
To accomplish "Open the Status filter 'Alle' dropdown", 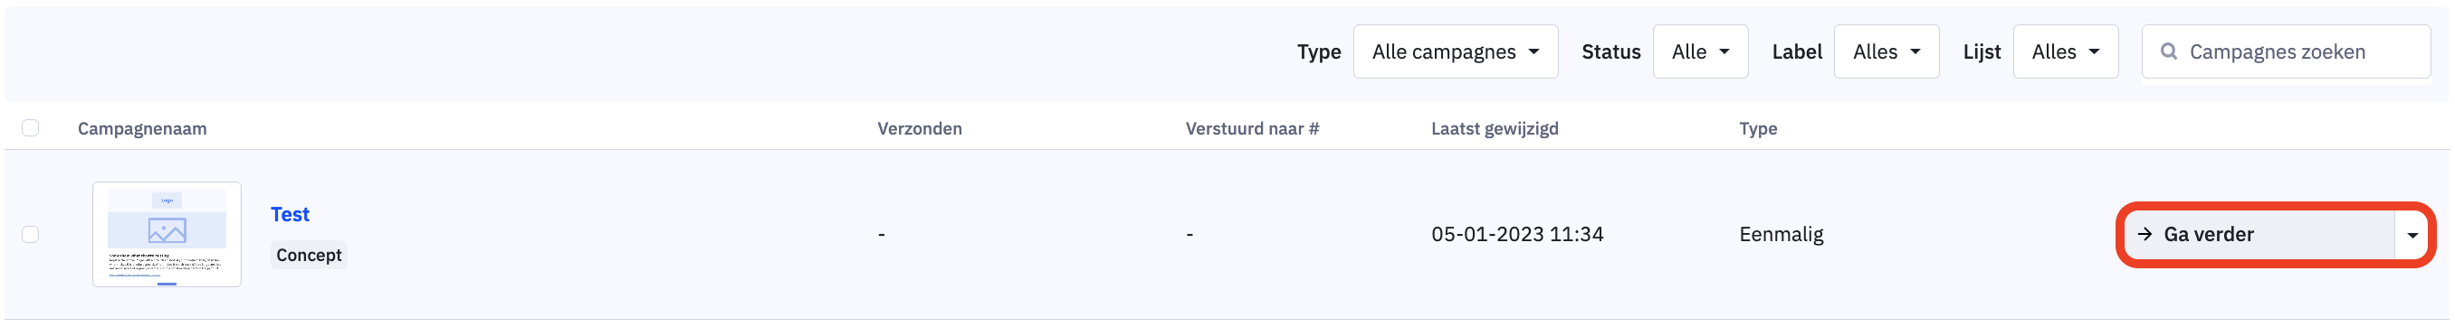I will coord(1699,51).
